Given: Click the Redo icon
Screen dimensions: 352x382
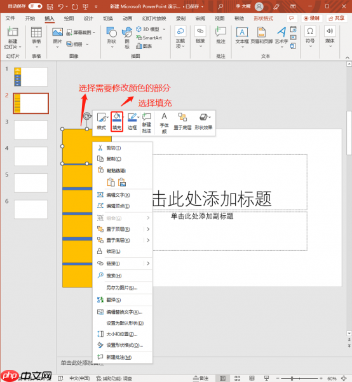Looking at the screenshot, I should [75, 6].
